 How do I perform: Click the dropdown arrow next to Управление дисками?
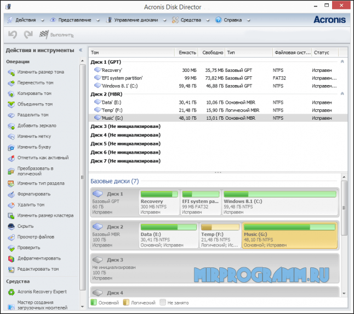pos(164,20)
